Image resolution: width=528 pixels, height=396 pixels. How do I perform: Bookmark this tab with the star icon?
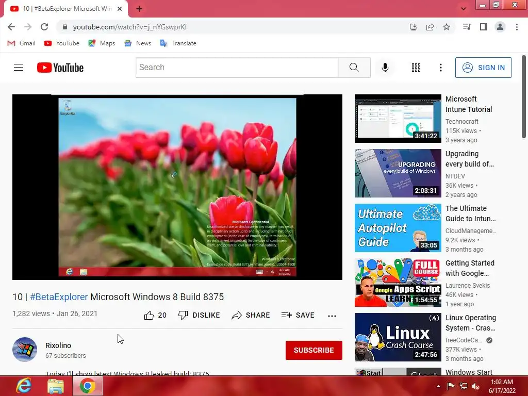point(447,27)
